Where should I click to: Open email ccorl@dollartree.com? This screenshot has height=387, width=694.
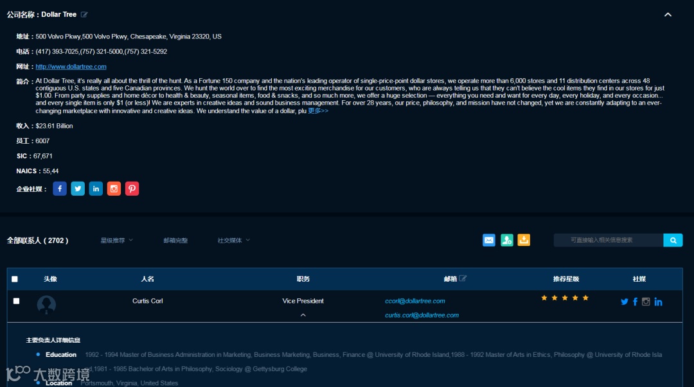(x=414, y=301)
